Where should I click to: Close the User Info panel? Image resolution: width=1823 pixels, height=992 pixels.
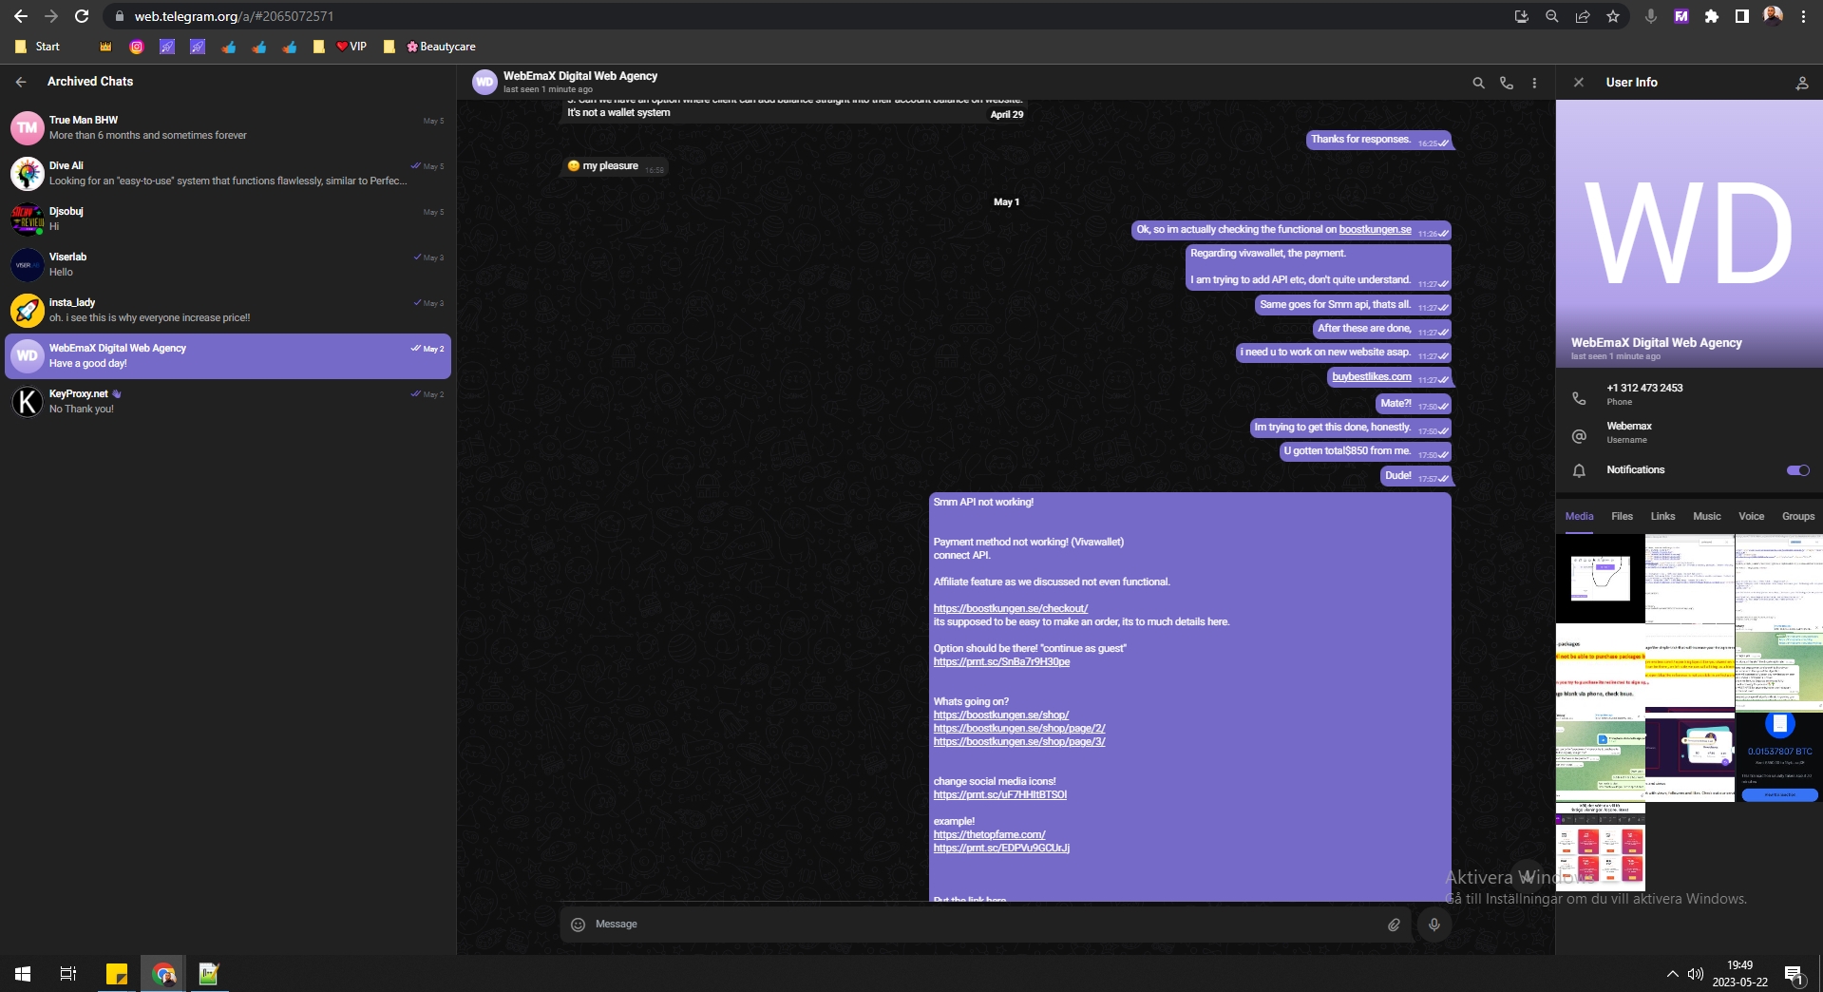(x=1579, y=83)
